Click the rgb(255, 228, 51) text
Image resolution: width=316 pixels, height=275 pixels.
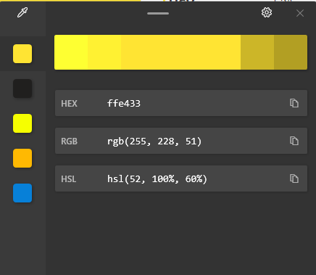tap(154, 141)
